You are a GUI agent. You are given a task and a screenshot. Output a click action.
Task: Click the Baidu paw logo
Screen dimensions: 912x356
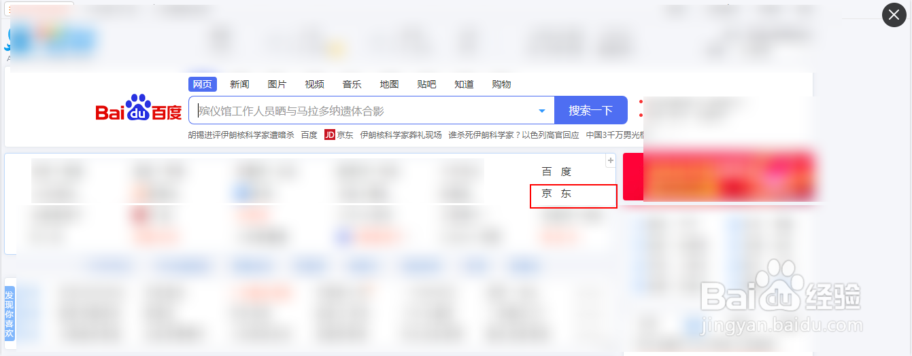[x=139, y=109]
